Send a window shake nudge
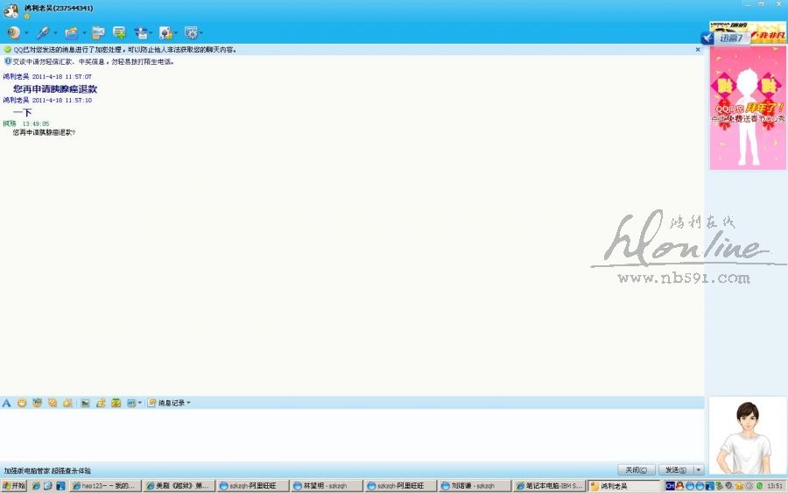Image resolution: width=788 pixels, height=493 pixels. point(53,403)
